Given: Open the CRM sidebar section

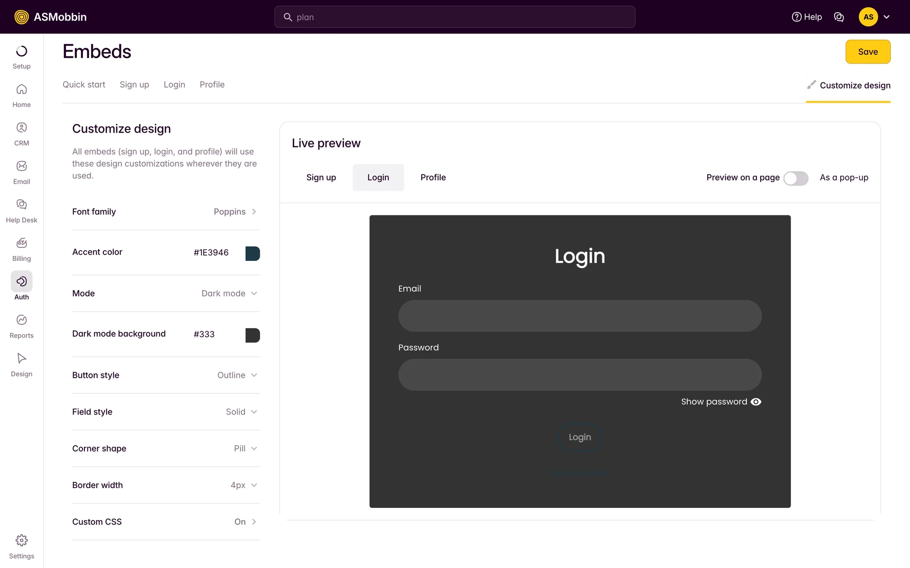Looking at the screenshot, I should [x=21, y=134].
